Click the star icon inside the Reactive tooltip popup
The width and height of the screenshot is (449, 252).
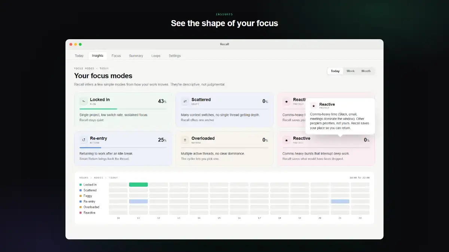pyautogui.click(x=314, y=106)
